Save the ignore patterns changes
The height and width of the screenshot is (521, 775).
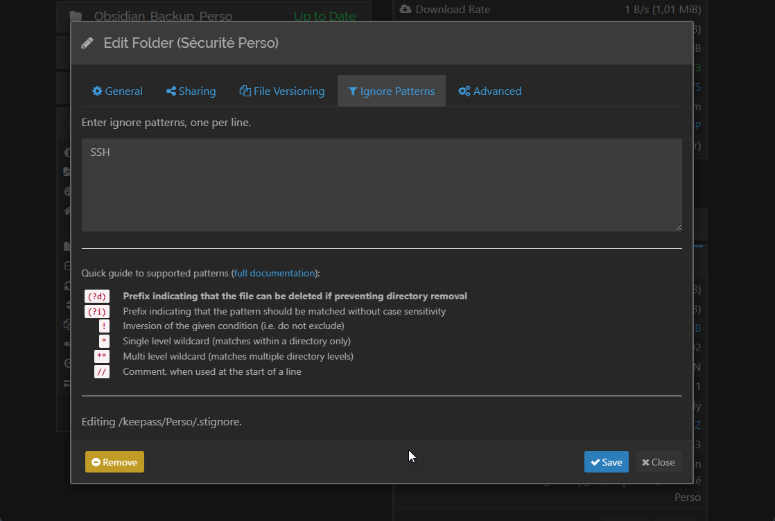tap(606, 462)
